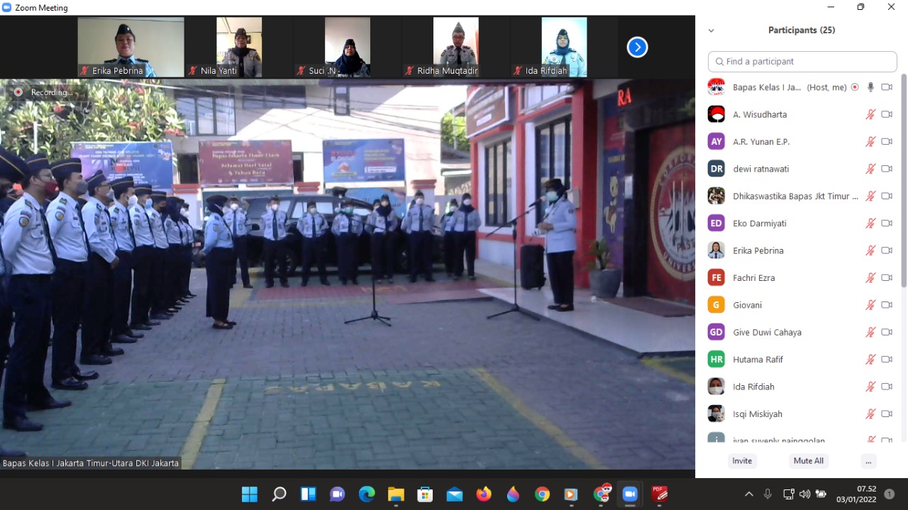
Task: Click camera icon for A.R. Yunan E.P.
Action: [887, 142]
